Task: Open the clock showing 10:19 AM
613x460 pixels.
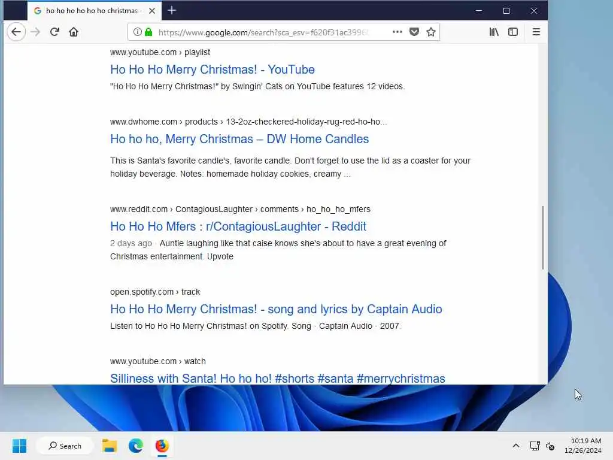Action: 583,446
